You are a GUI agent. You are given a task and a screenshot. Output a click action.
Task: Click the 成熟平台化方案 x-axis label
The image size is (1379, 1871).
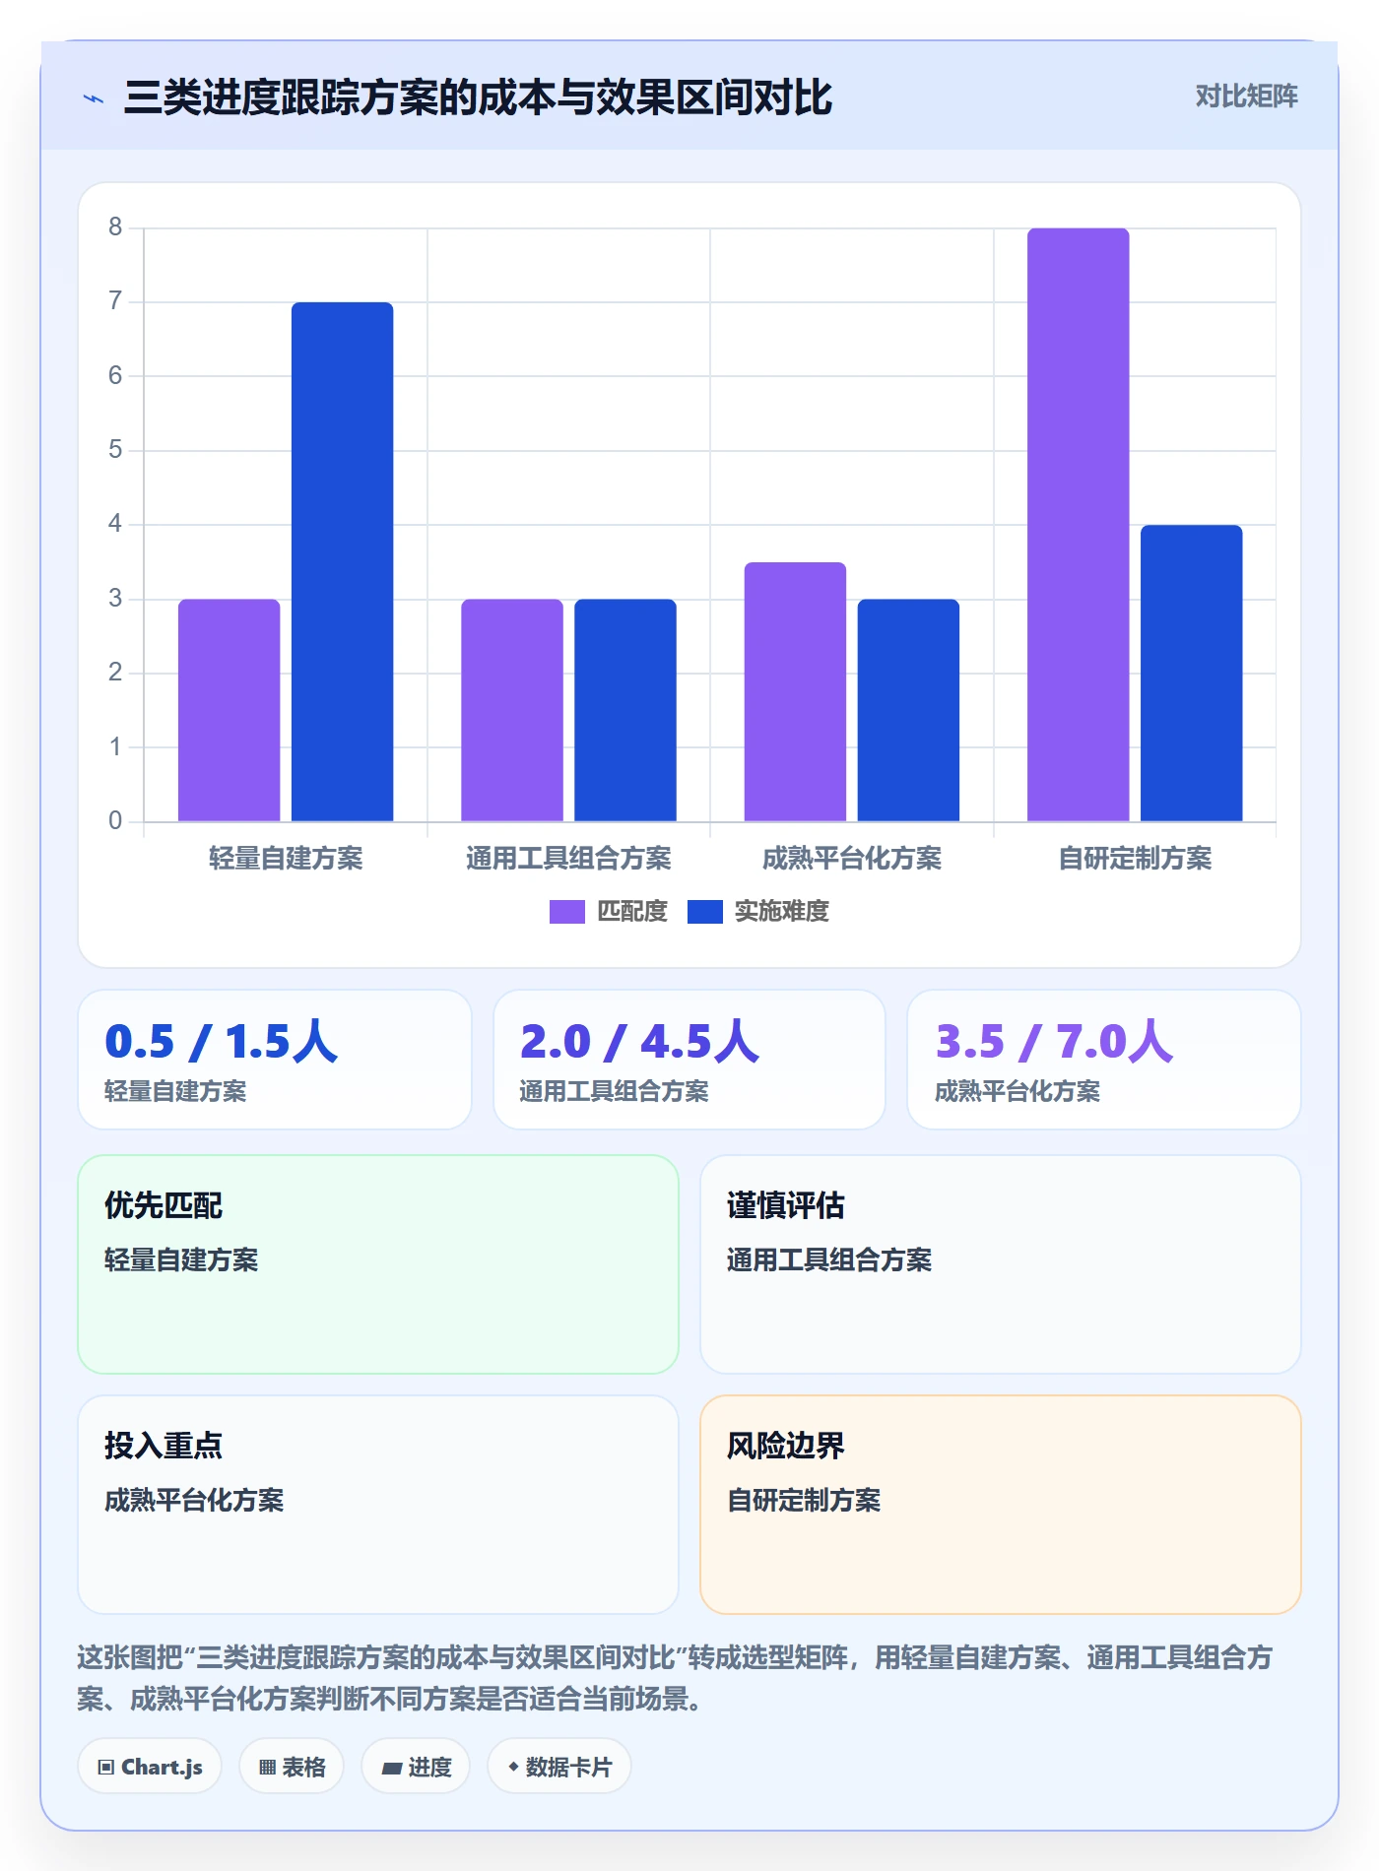pos(852,859)
